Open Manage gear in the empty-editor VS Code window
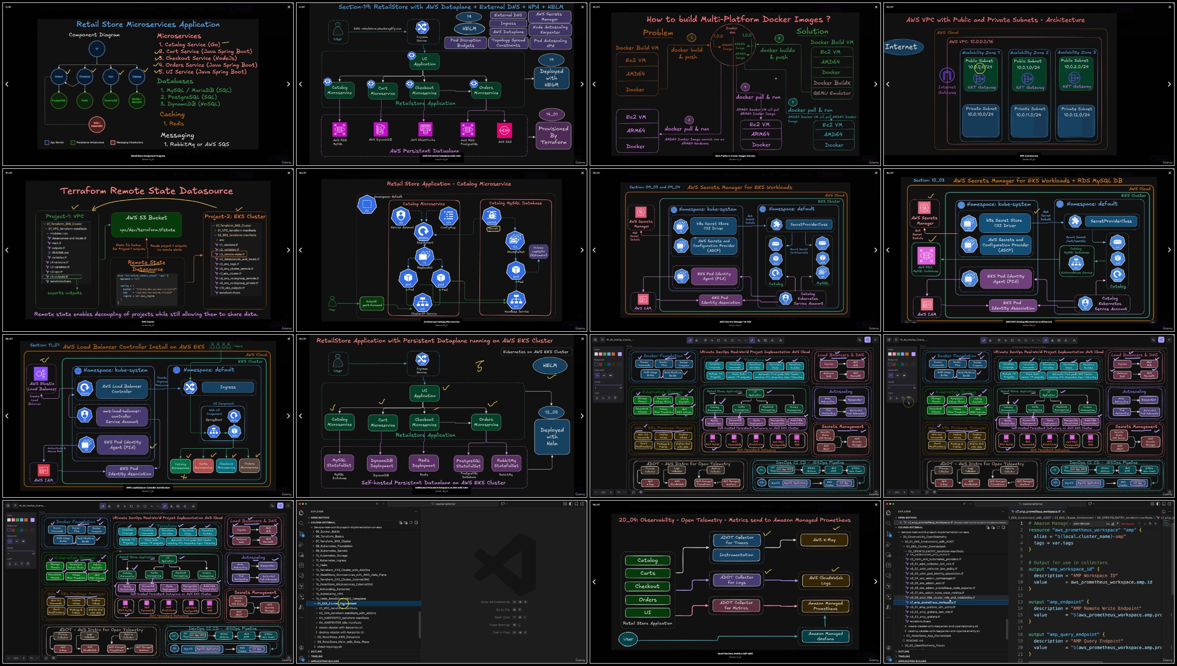The image size is (1177, 666). coord(301,658)
